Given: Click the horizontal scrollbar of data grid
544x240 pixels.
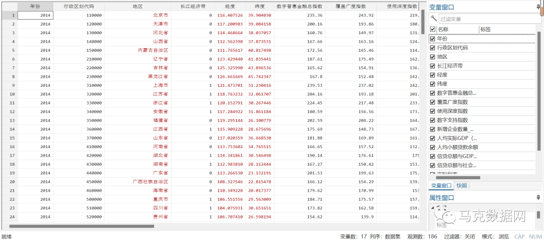Looking at the screenshot, I should coord(82,226).
